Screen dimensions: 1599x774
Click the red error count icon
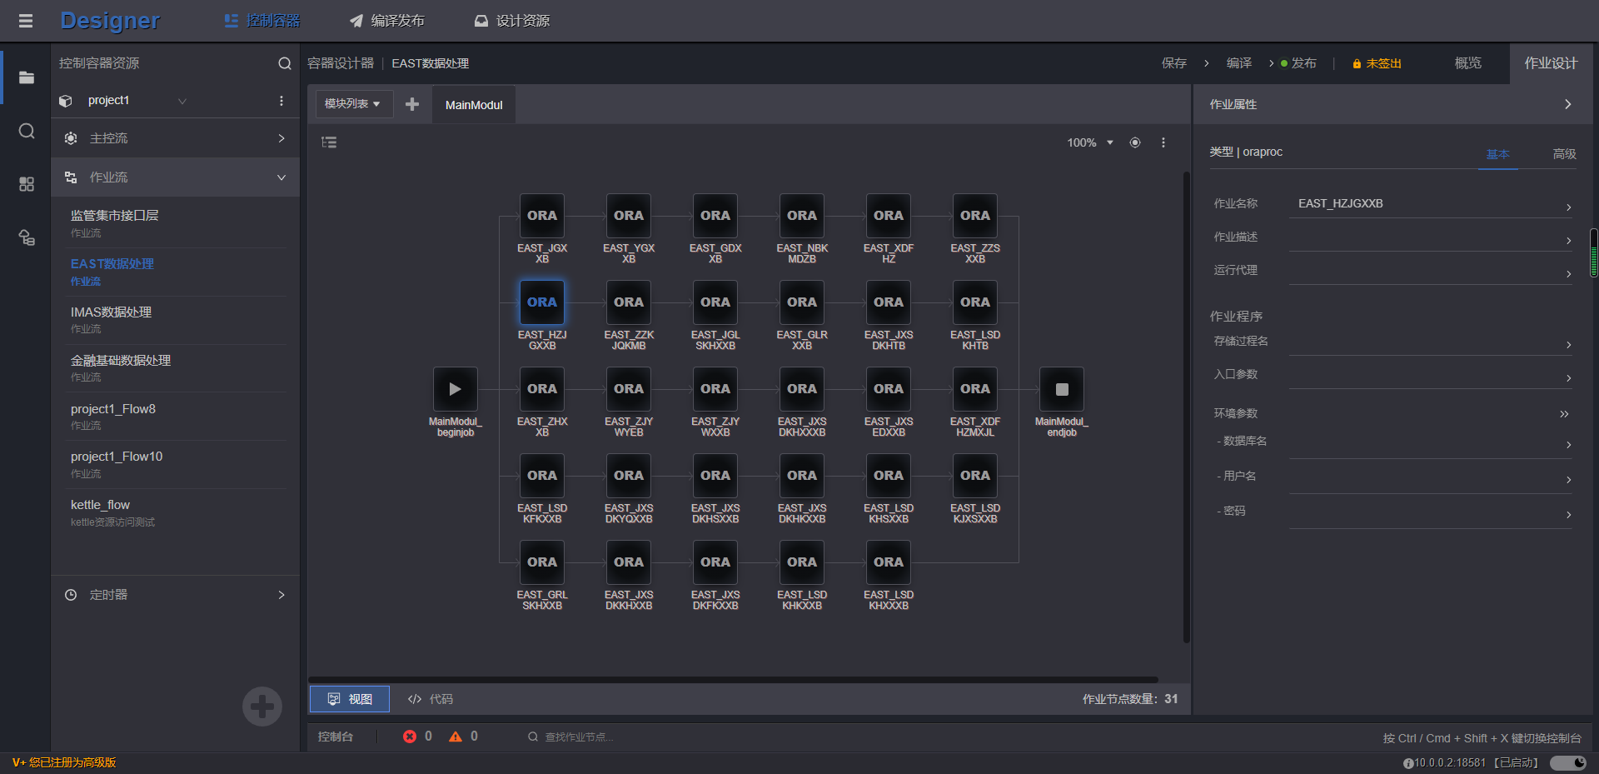tap(410, 737)
